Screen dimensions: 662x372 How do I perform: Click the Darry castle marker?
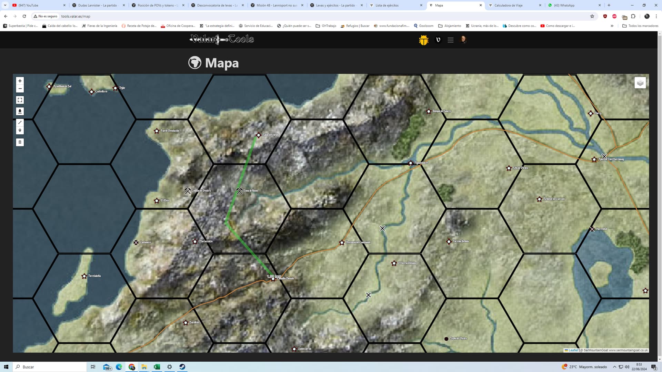tap(591, 113)
